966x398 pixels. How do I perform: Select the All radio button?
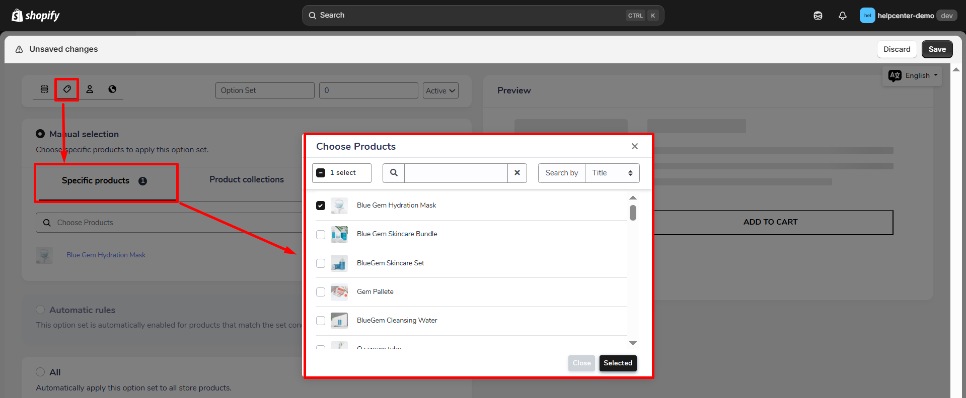tap(40, 372)
